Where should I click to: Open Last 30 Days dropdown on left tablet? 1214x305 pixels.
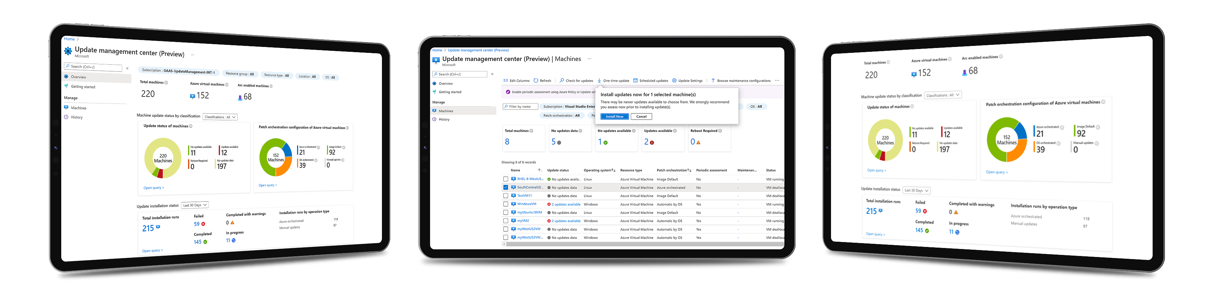[195, 205]
